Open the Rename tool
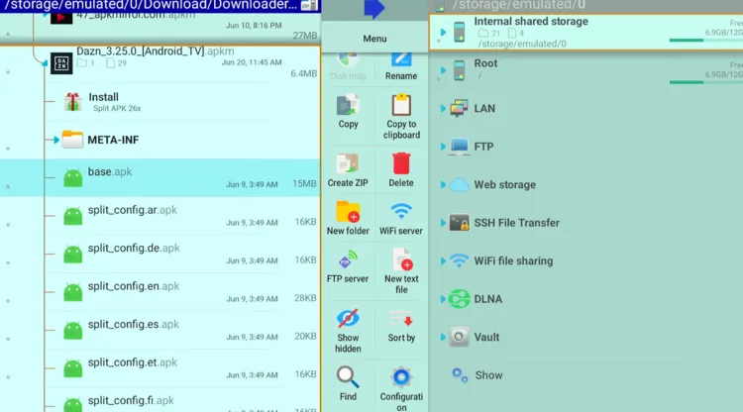The image size is (743, 412). pyautogui.click(x=401, y=66)
